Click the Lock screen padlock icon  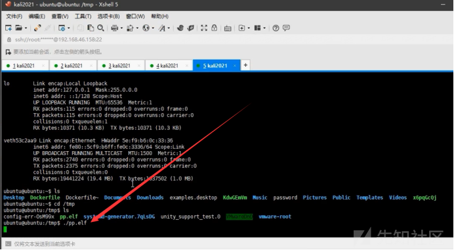pyautogui.click(x=215, y=27)
